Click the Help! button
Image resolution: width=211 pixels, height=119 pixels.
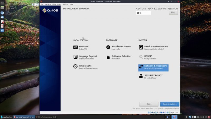tap(173, 12)
